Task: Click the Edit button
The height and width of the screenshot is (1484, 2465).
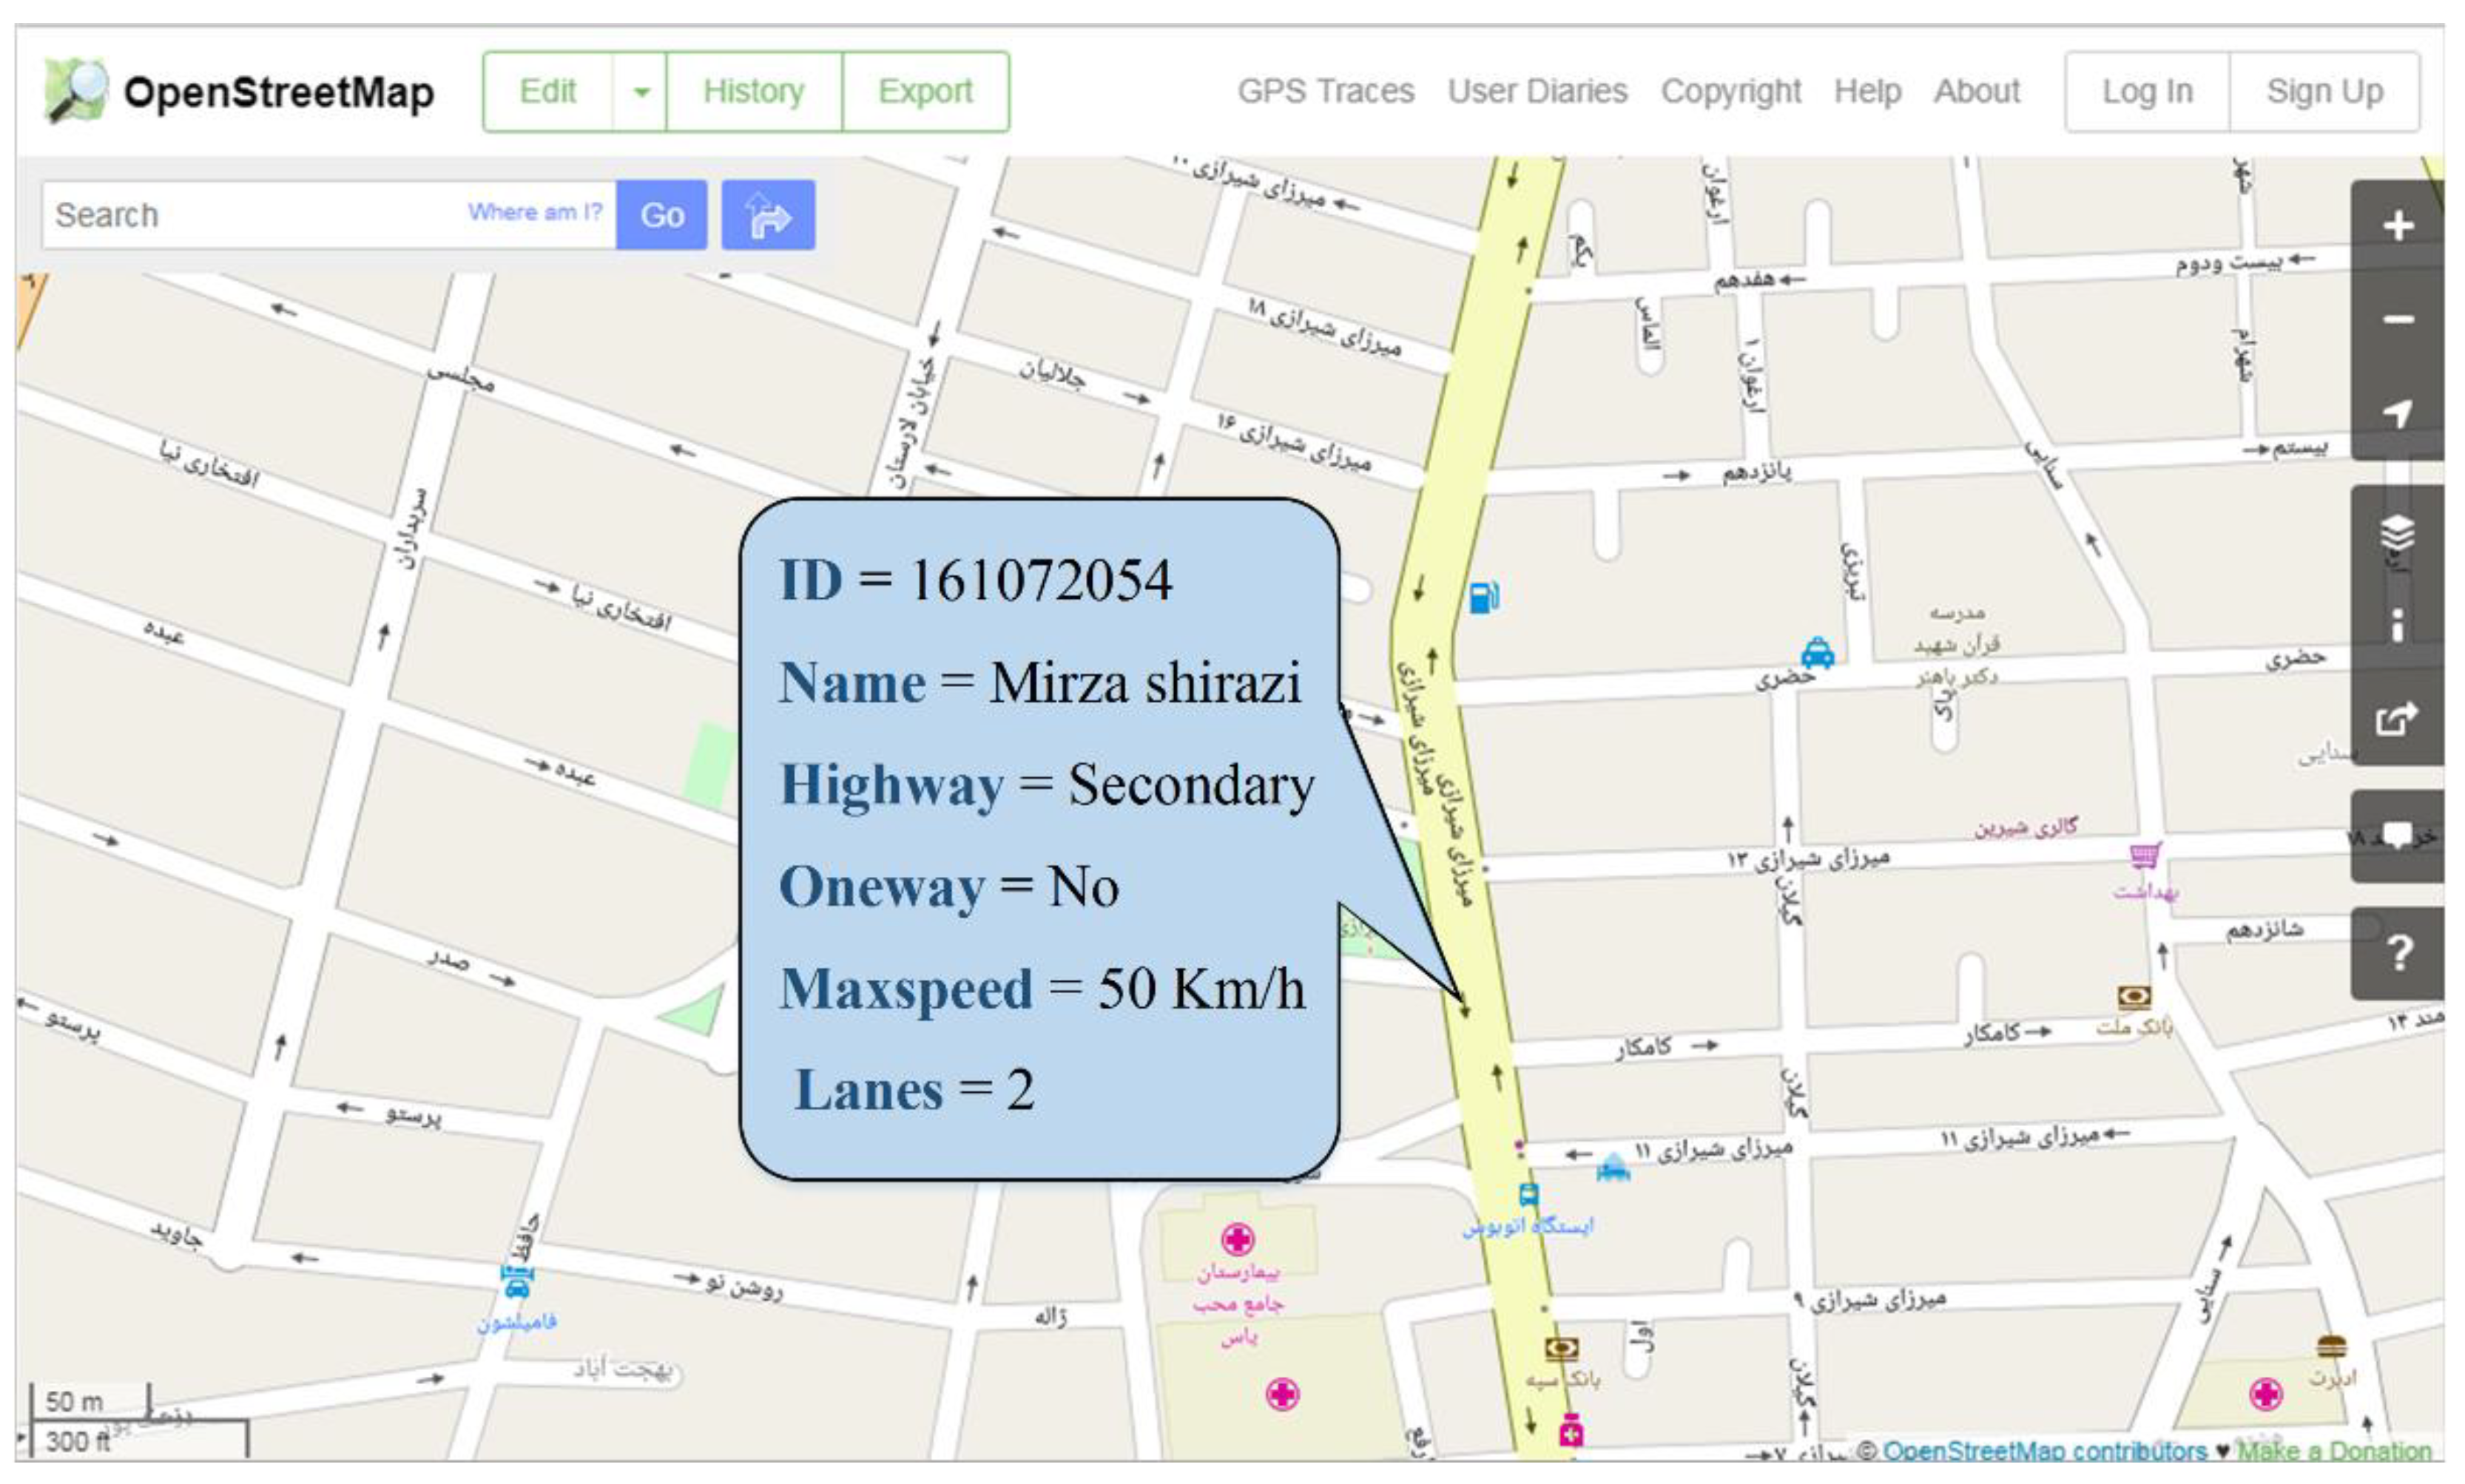Action: tap(547, 92)
